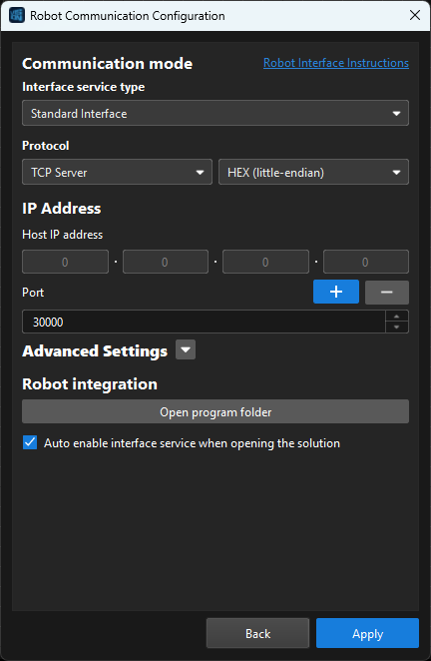Viewport: 431px width, 661px height.
Task: Expand Advanced Settings arrow button
Action: pos(186,349)
